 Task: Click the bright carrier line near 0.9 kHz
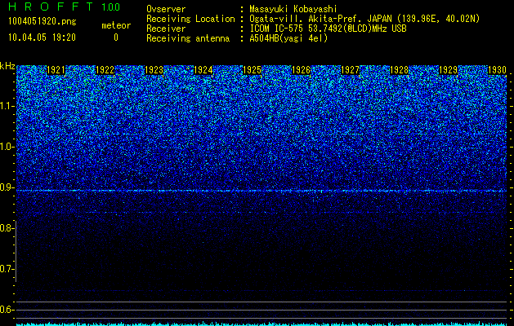(x=261, y=191)
